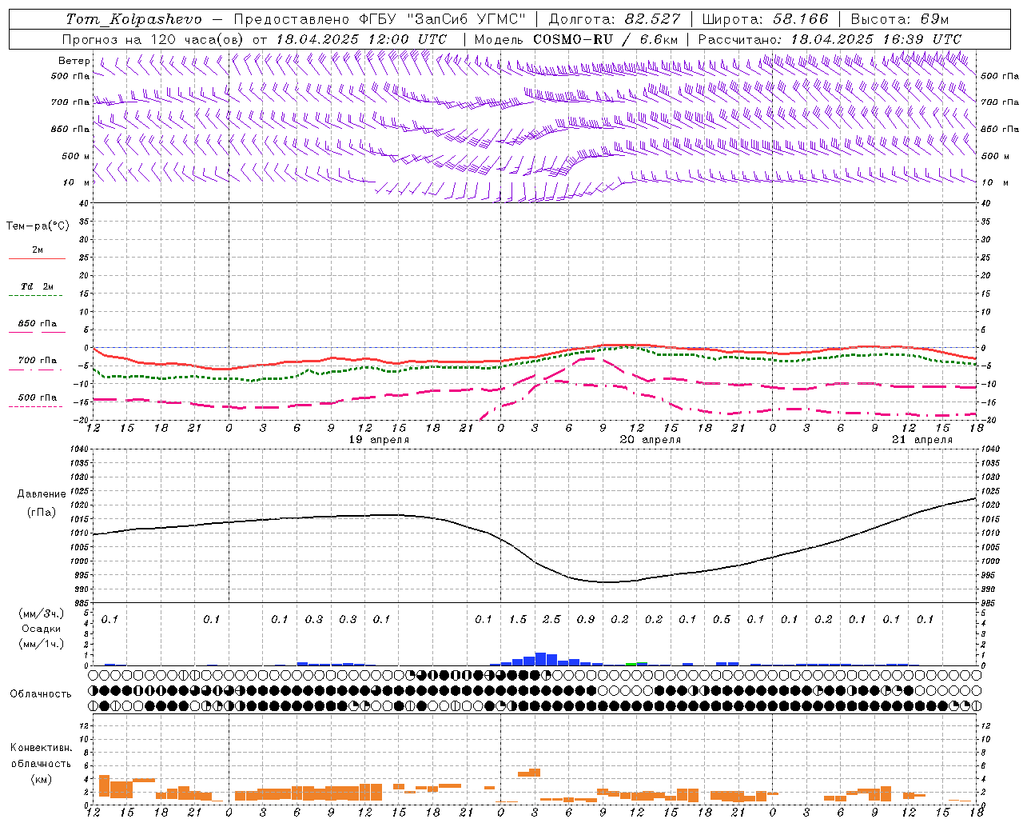1023x819 pixels.
Task: Click the forecast start time 18.04.2025 12:00 UTC
Action: 361,39
